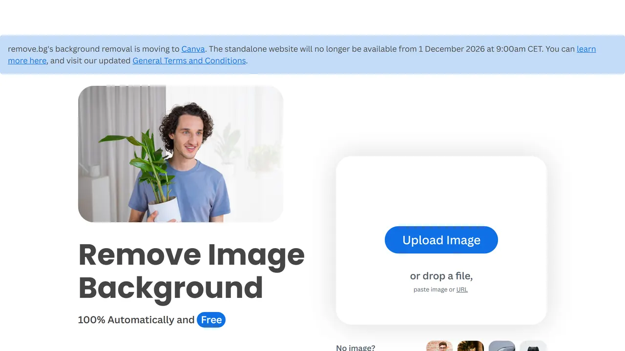Click the URL link under paste image
Screen dimensions: 625x351
[462, 290]
